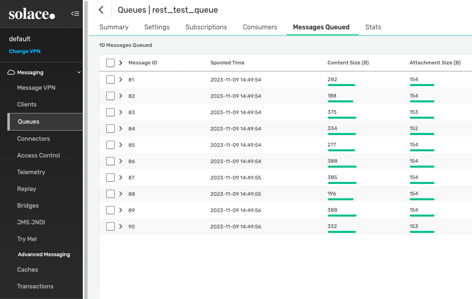The height and width of the screenshot is (299, 472).
Task: Select the checkbox for message 86
Action: pos(110,161)
